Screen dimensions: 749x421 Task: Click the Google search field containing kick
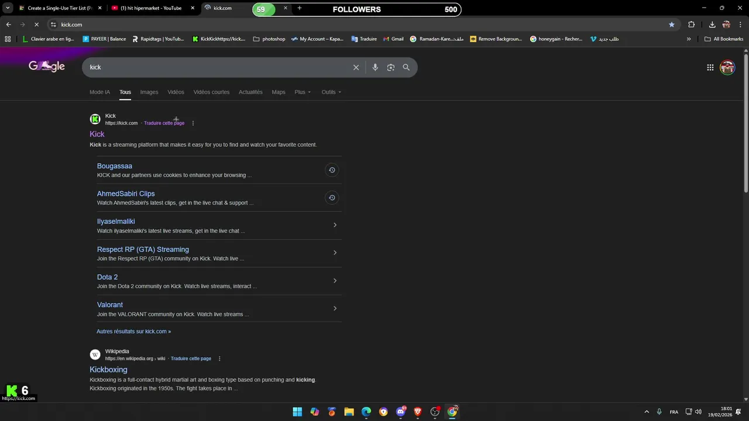pyautogui.click(x=217, y=67)
